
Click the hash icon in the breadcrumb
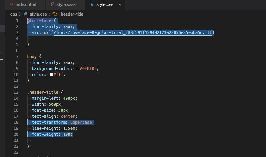[26, 14]
